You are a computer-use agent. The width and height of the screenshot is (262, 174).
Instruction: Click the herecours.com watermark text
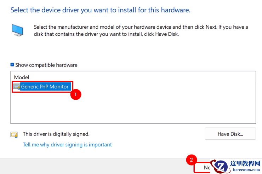[245, 169]
